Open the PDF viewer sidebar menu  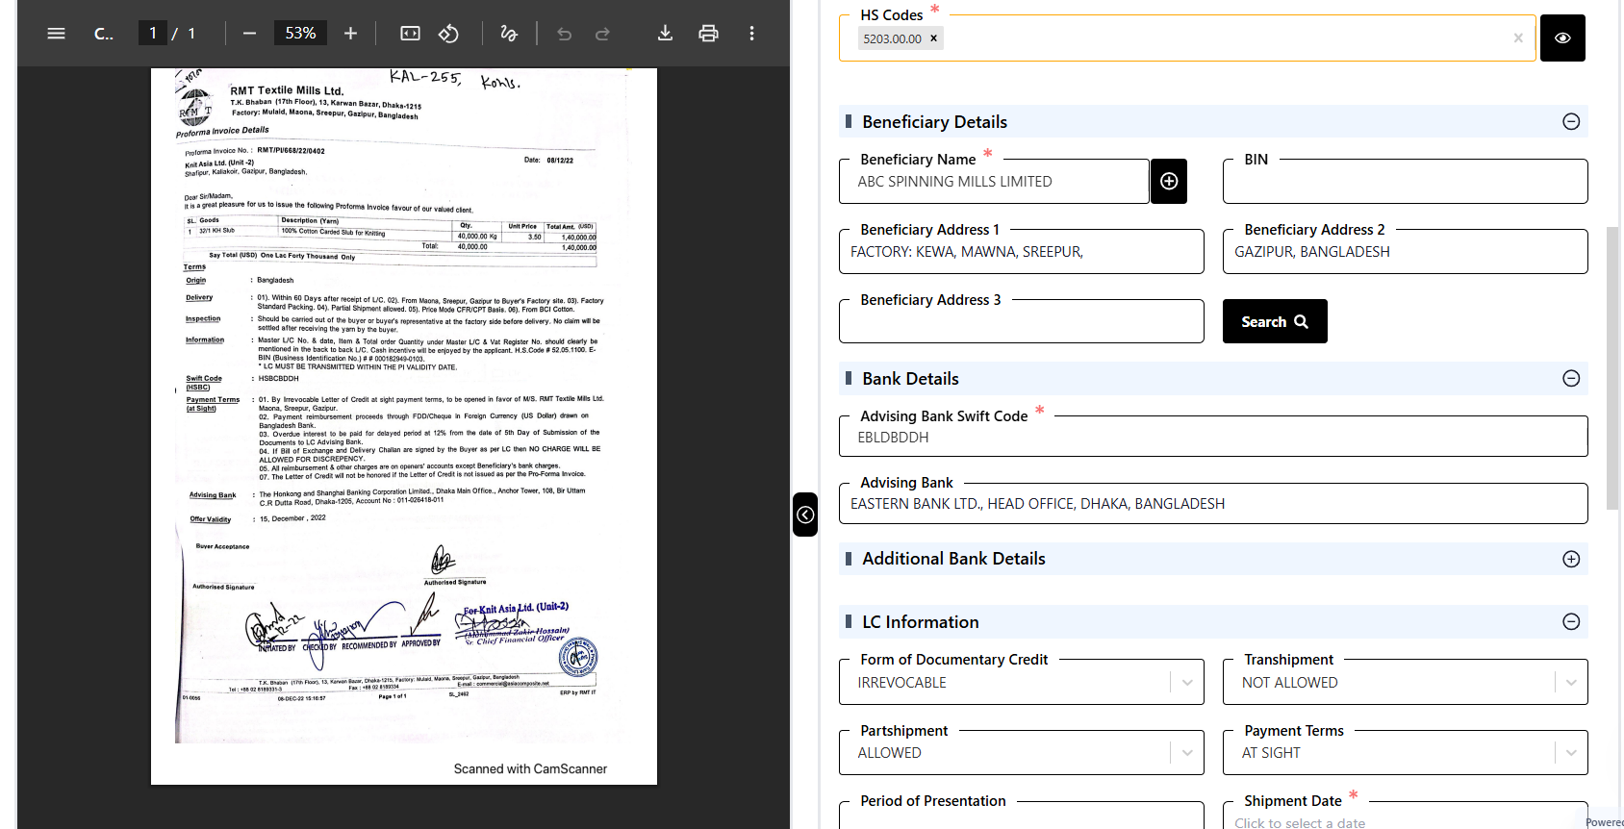(56, 34)
